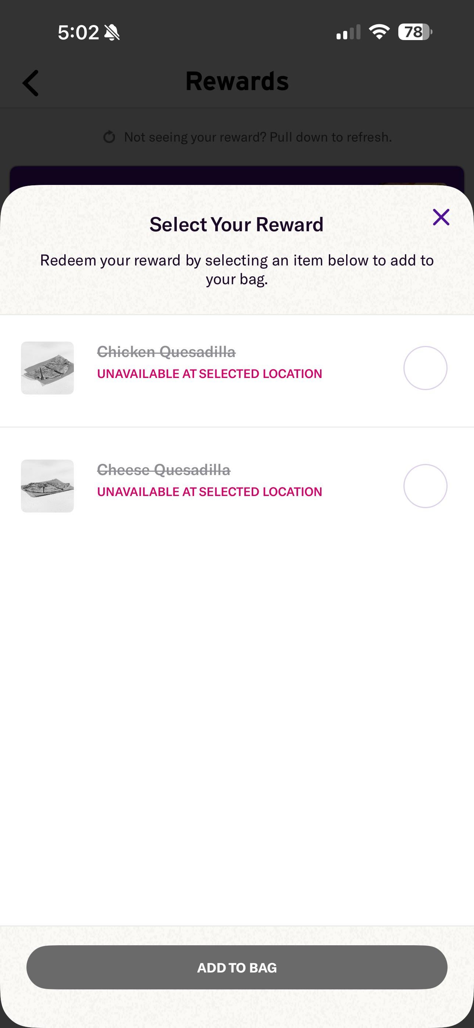474x1028 pixels.
Task: Tap Cheese Quesadilla's unavailable location notice
Action: pyautogui.click(x=209, y=492)
